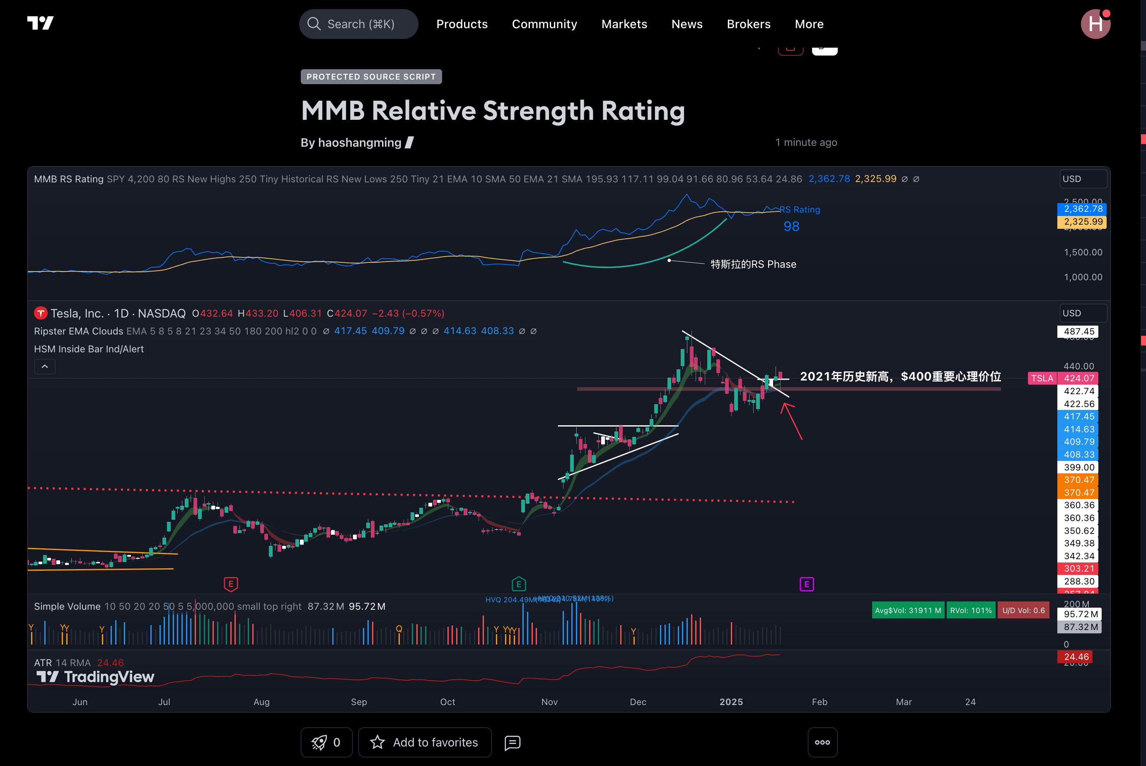Open the three-dot more options button
This screenshot has height=766, width=1146.
coord(822,742)
